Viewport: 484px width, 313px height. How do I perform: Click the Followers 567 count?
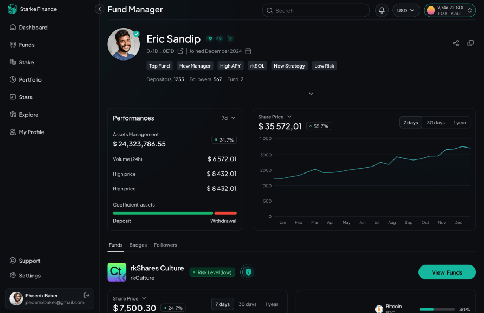coord(205,79)
